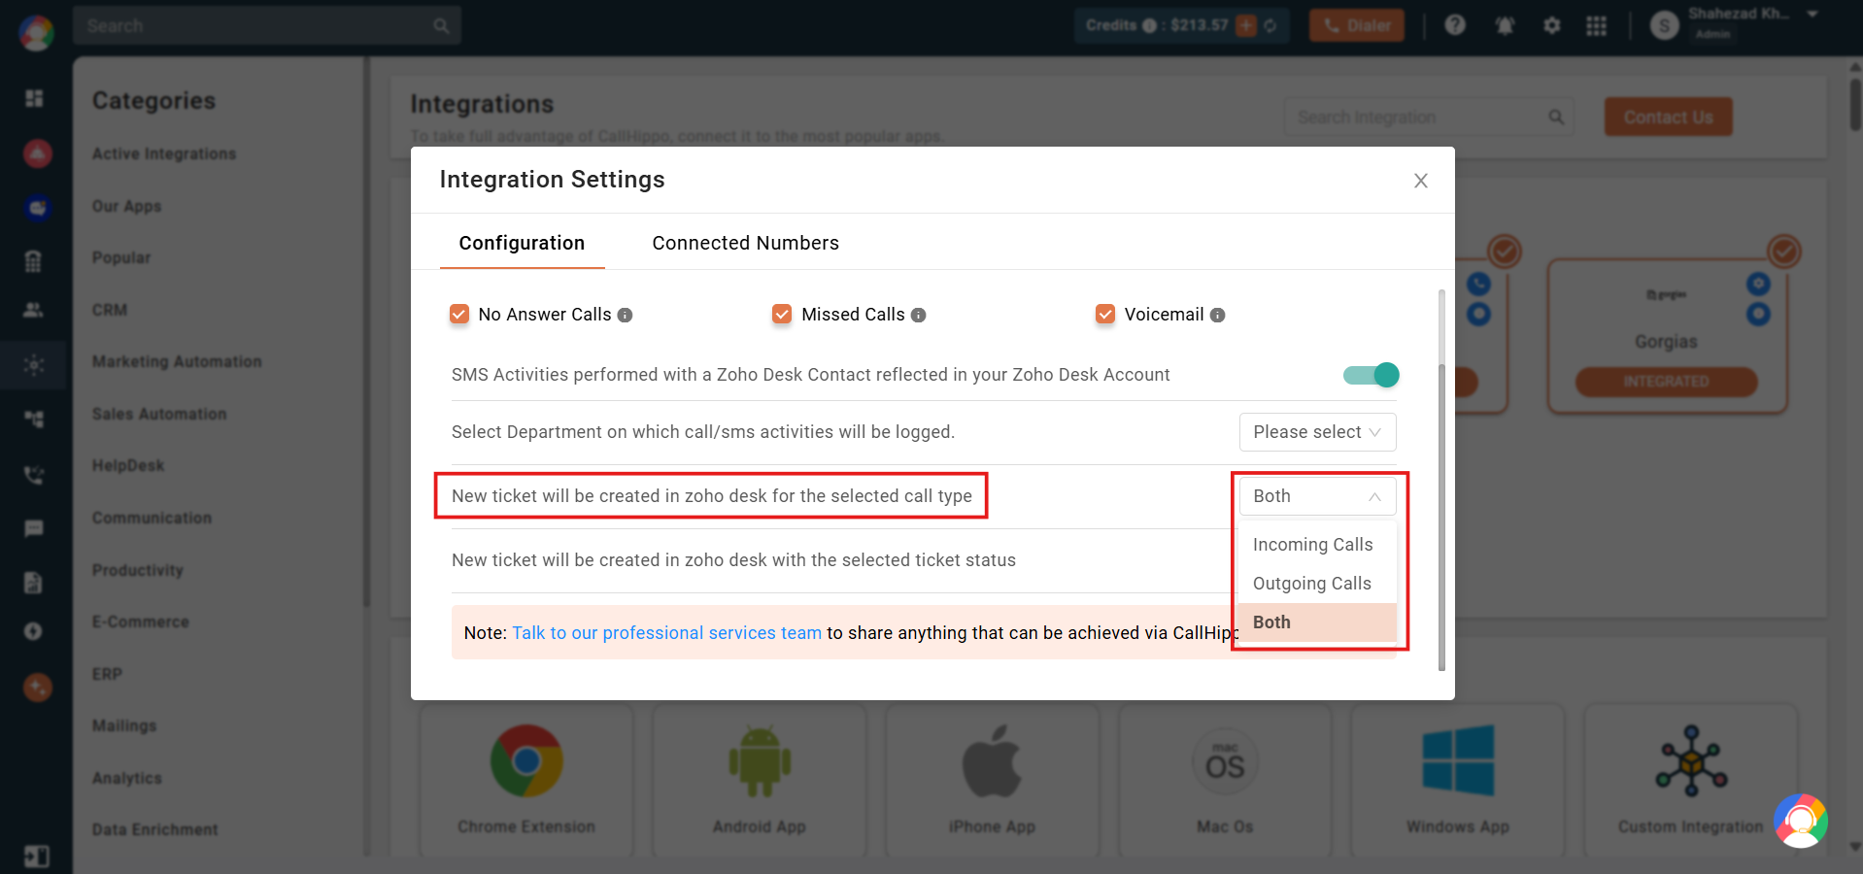Image resolution: width=1863 pixels, height=874 pixels.
Task: Uncheck the Voicemail checkbox
Action: [1105, 314]
